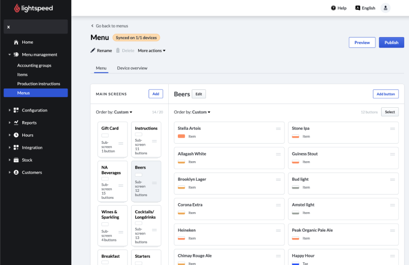
Task: Click the Stock icon in sidebar
Action: [16, 160]
